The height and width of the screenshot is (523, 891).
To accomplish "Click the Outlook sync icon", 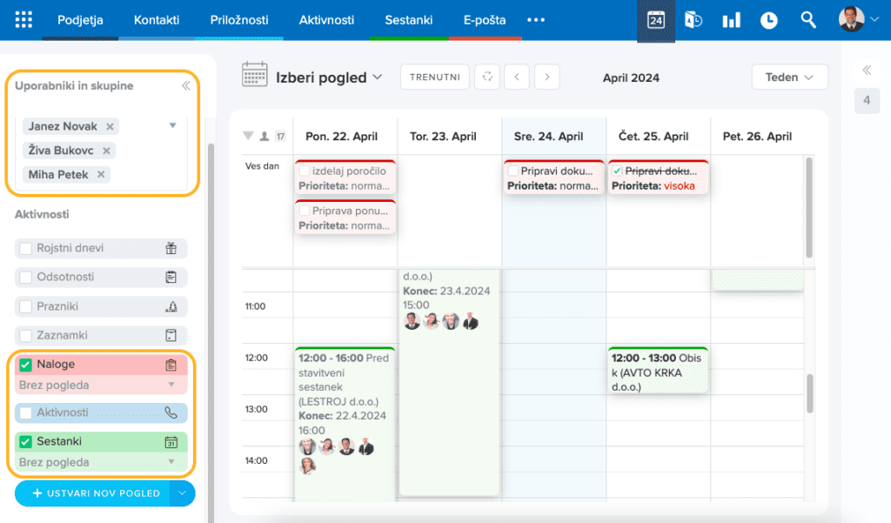I will pyautogui.click(x=693, y=20).
